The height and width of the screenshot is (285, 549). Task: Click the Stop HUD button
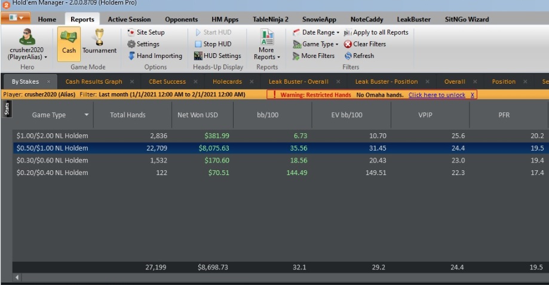click(x=213, y=44)
